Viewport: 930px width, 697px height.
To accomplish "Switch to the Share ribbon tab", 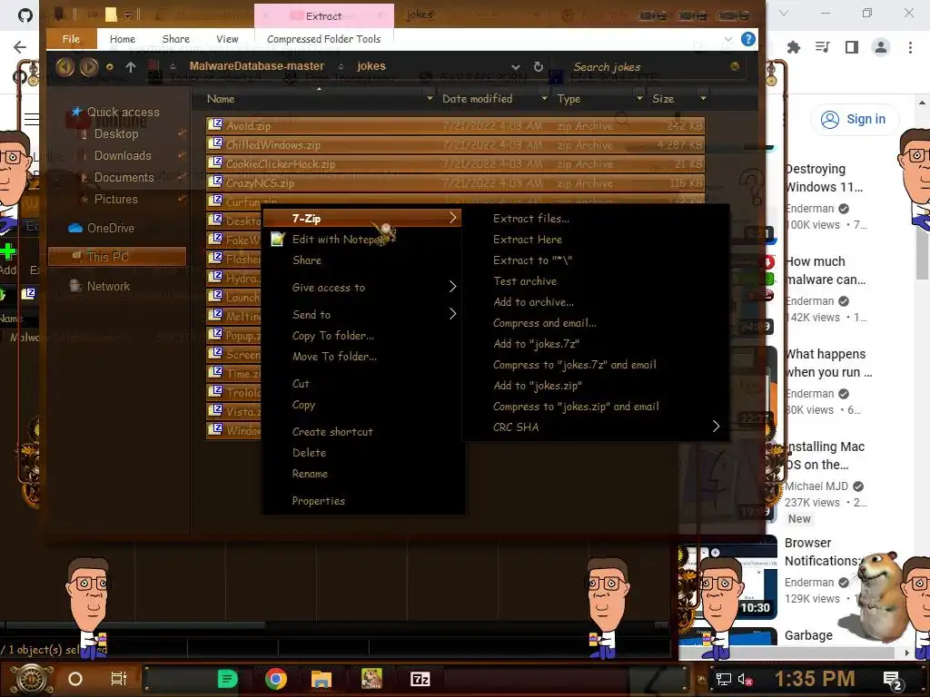I will coord(176,39).
